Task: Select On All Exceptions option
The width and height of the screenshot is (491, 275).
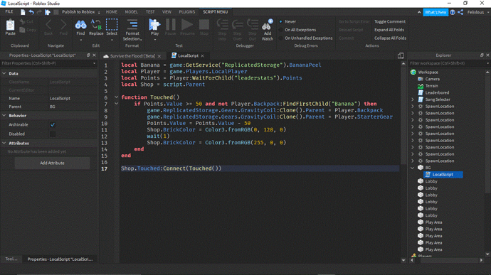Action: pos(281,30)
